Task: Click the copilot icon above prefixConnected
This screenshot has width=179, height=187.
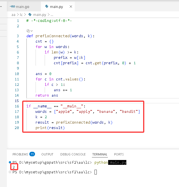Action: (28, 31)
